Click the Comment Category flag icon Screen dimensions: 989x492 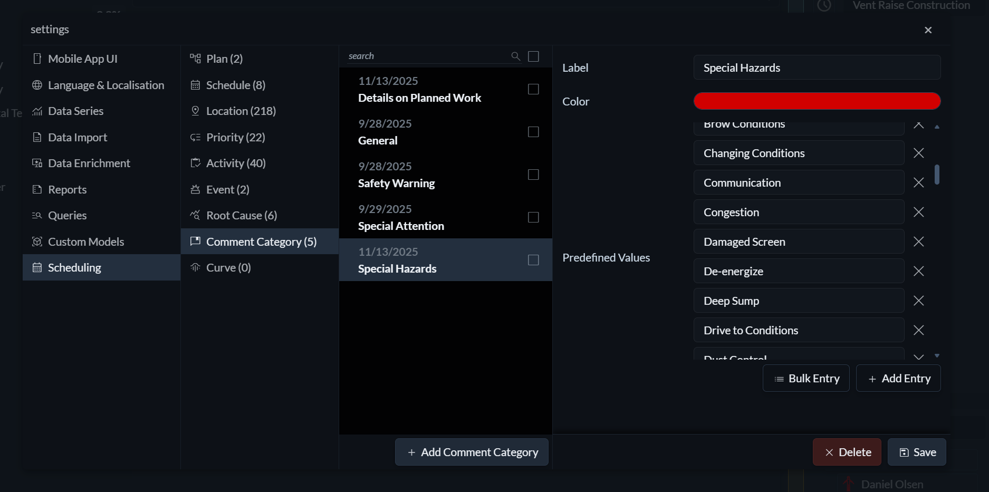[195, 242]
